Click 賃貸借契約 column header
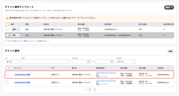179x96 pixels. click(x=100, y=68)
